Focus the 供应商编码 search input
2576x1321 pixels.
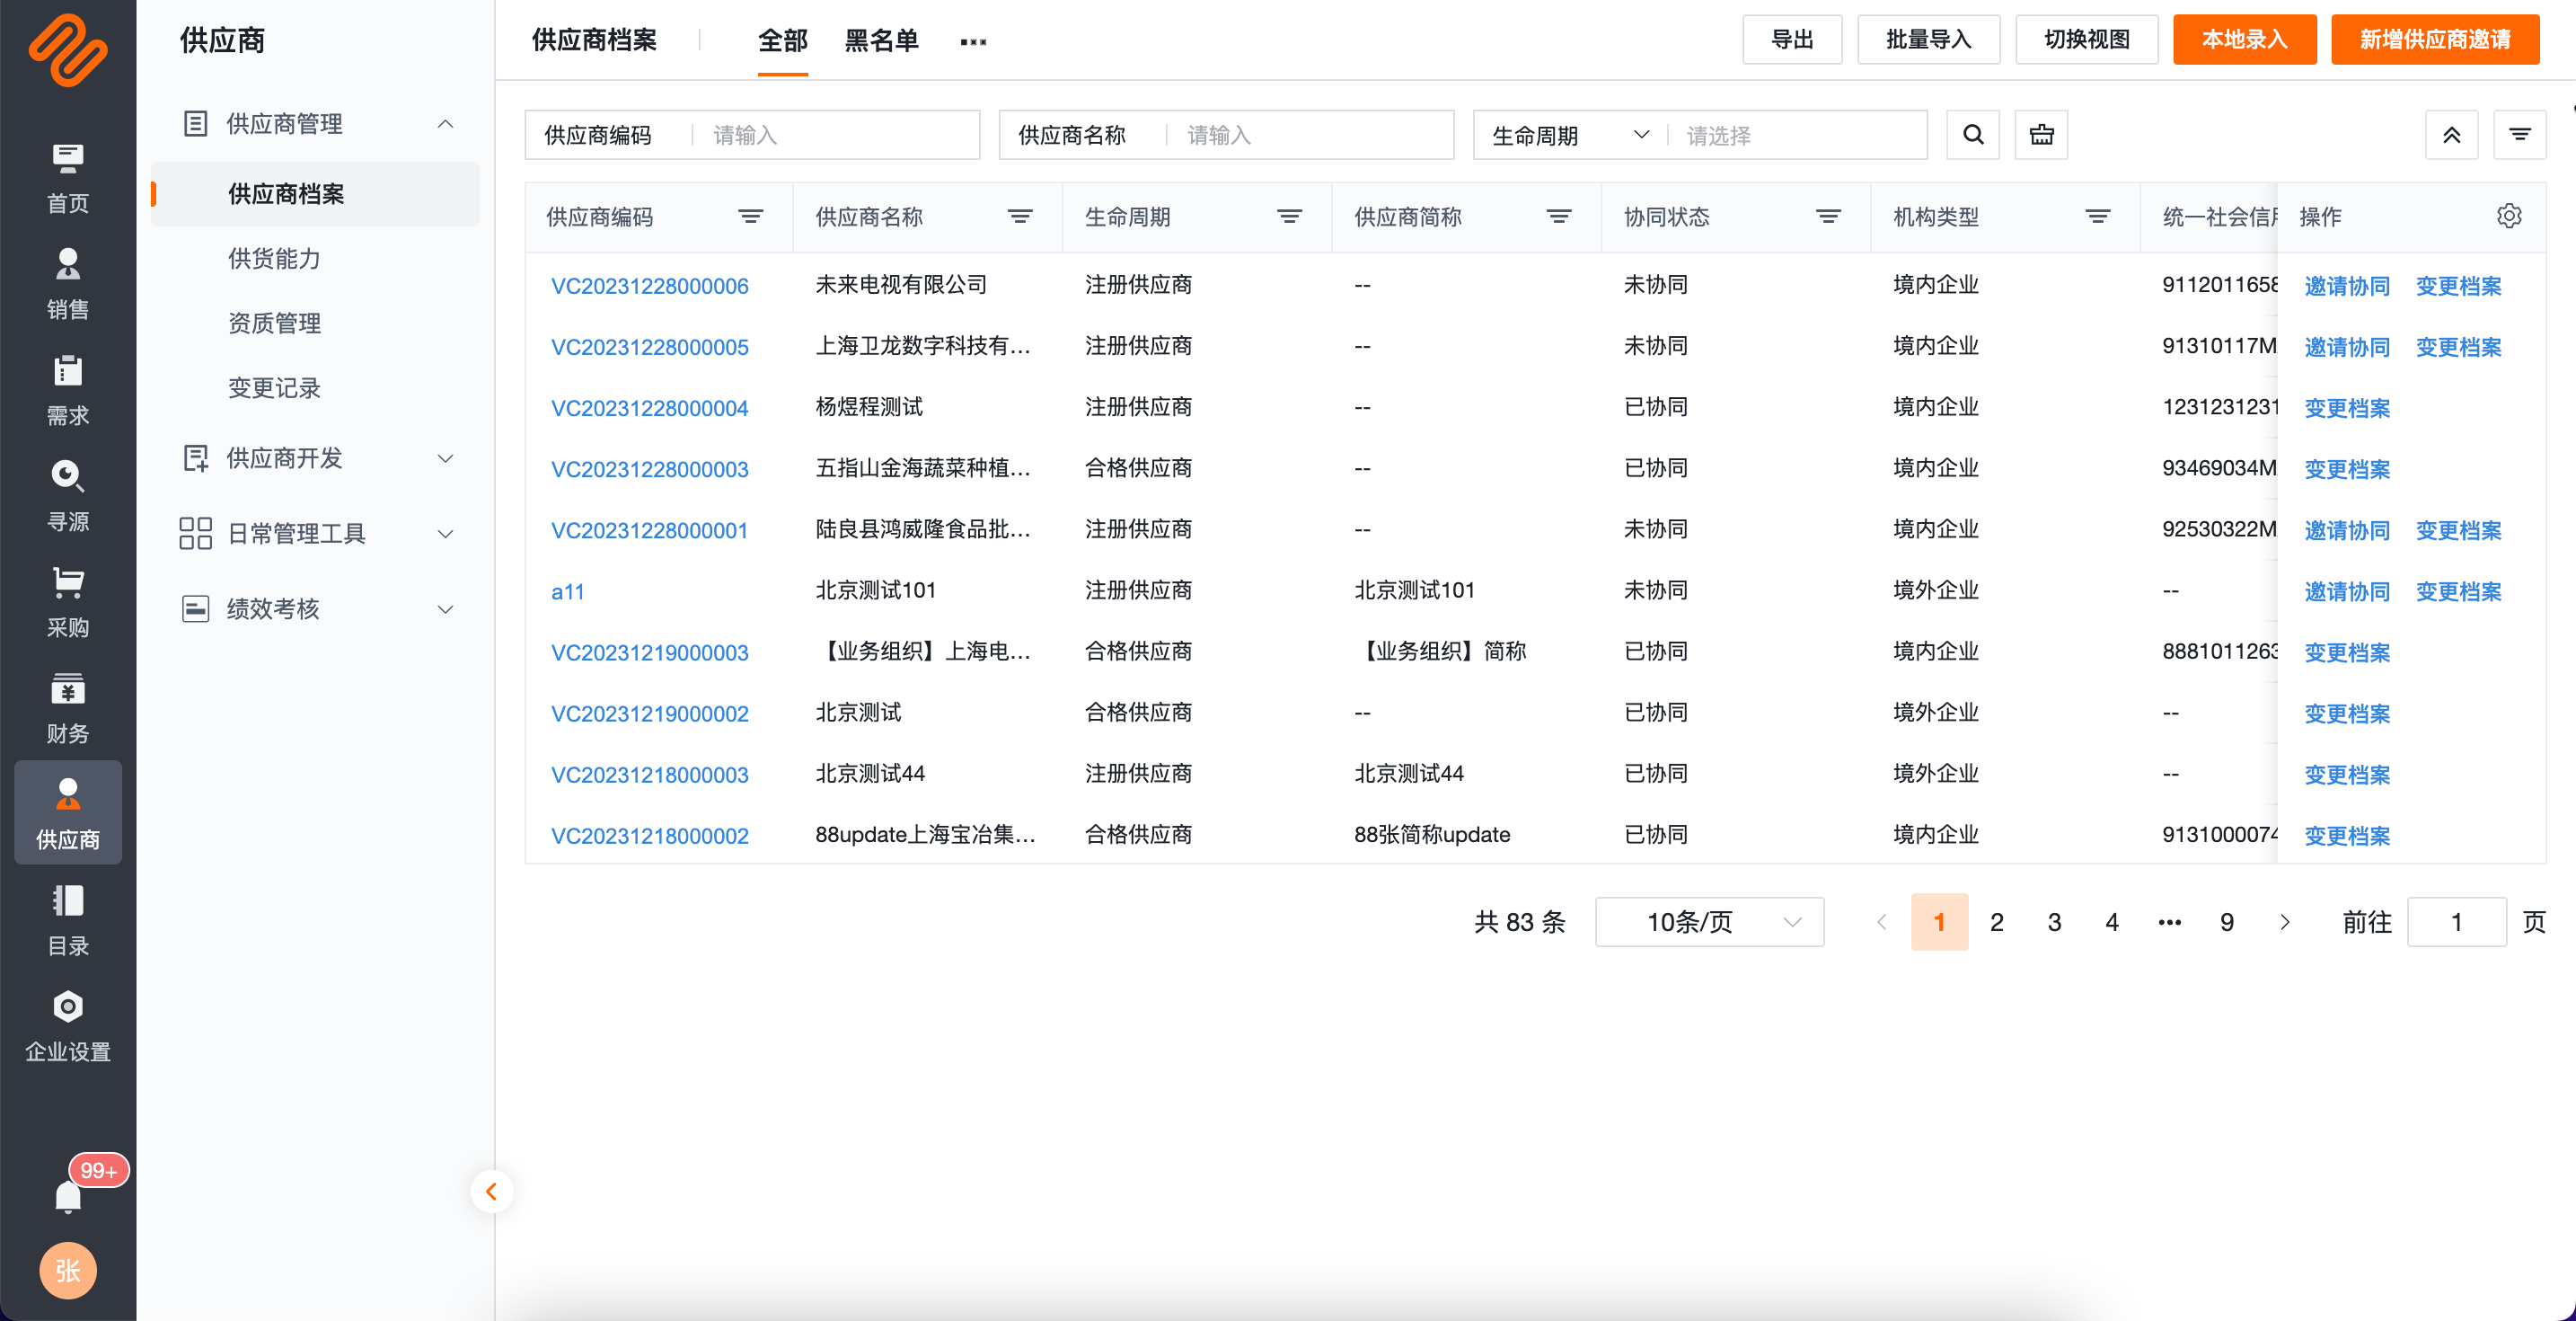point(838,135)
